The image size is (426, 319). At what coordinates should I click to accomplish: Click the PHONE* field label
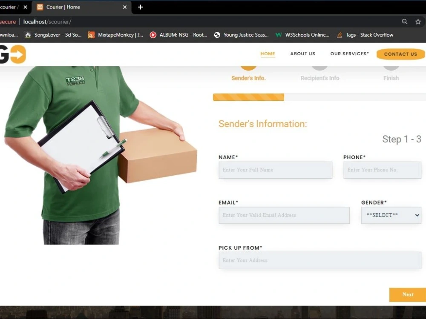click(354, 157)
